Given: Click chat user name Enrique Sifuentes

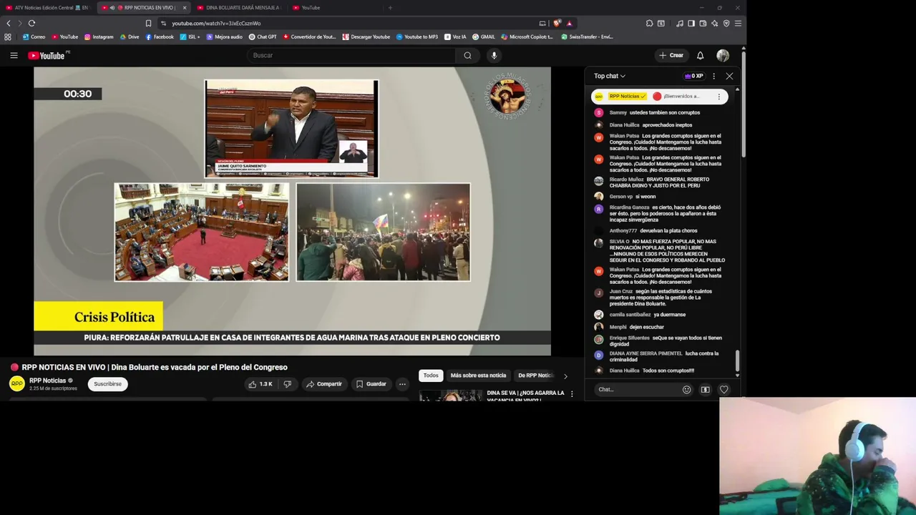Looking at the screenshot, I should pos(630,338).
